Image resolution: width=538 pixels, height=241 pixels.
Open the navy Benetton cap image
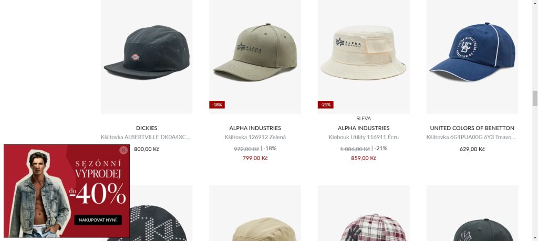point(472,57)
